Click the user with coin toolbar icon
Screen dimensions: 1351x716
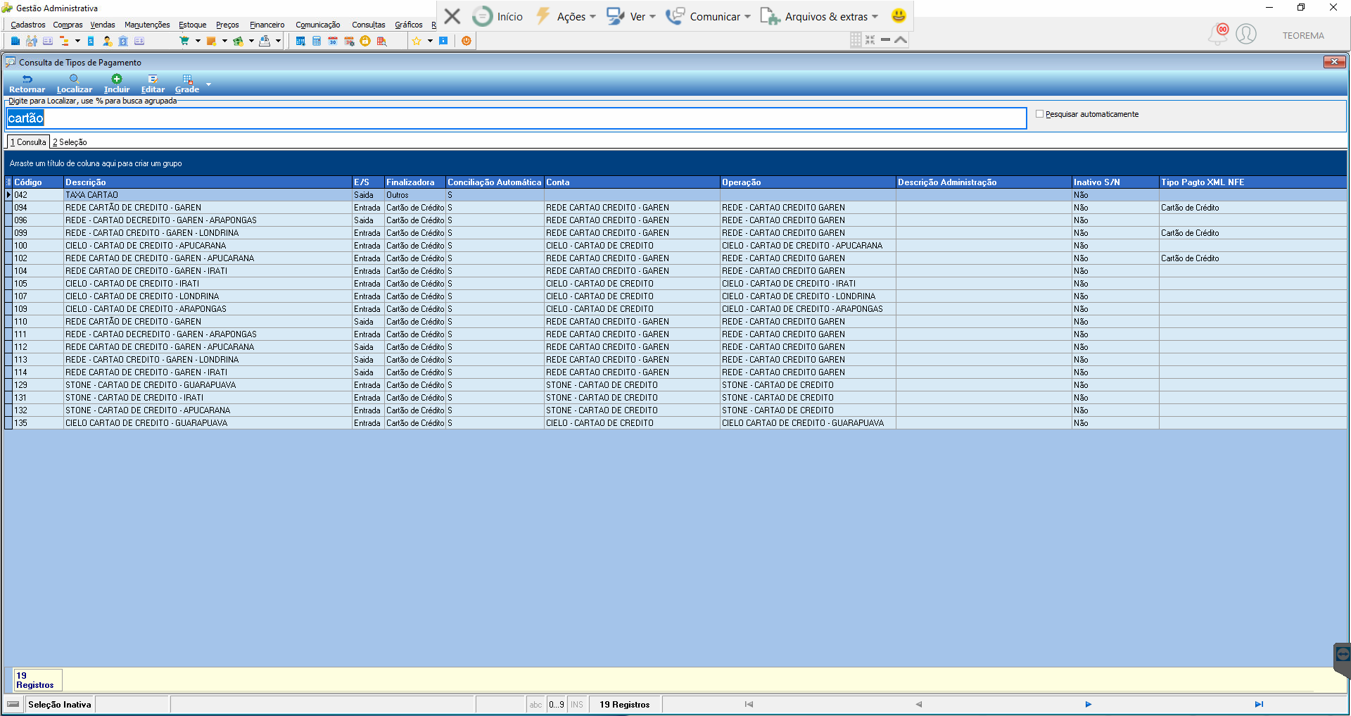tap(107, 41)
